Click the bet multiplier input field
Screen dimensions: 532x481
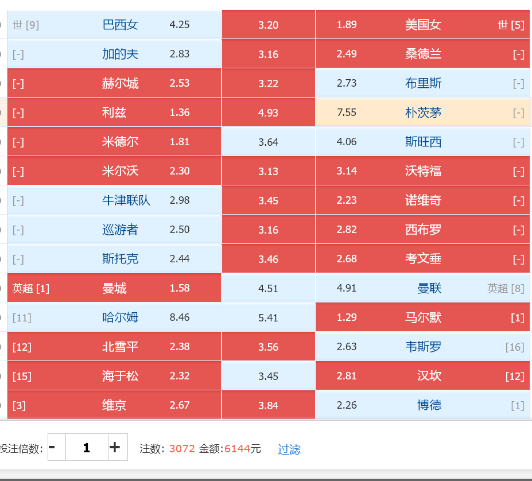click(x=87, y=447)
